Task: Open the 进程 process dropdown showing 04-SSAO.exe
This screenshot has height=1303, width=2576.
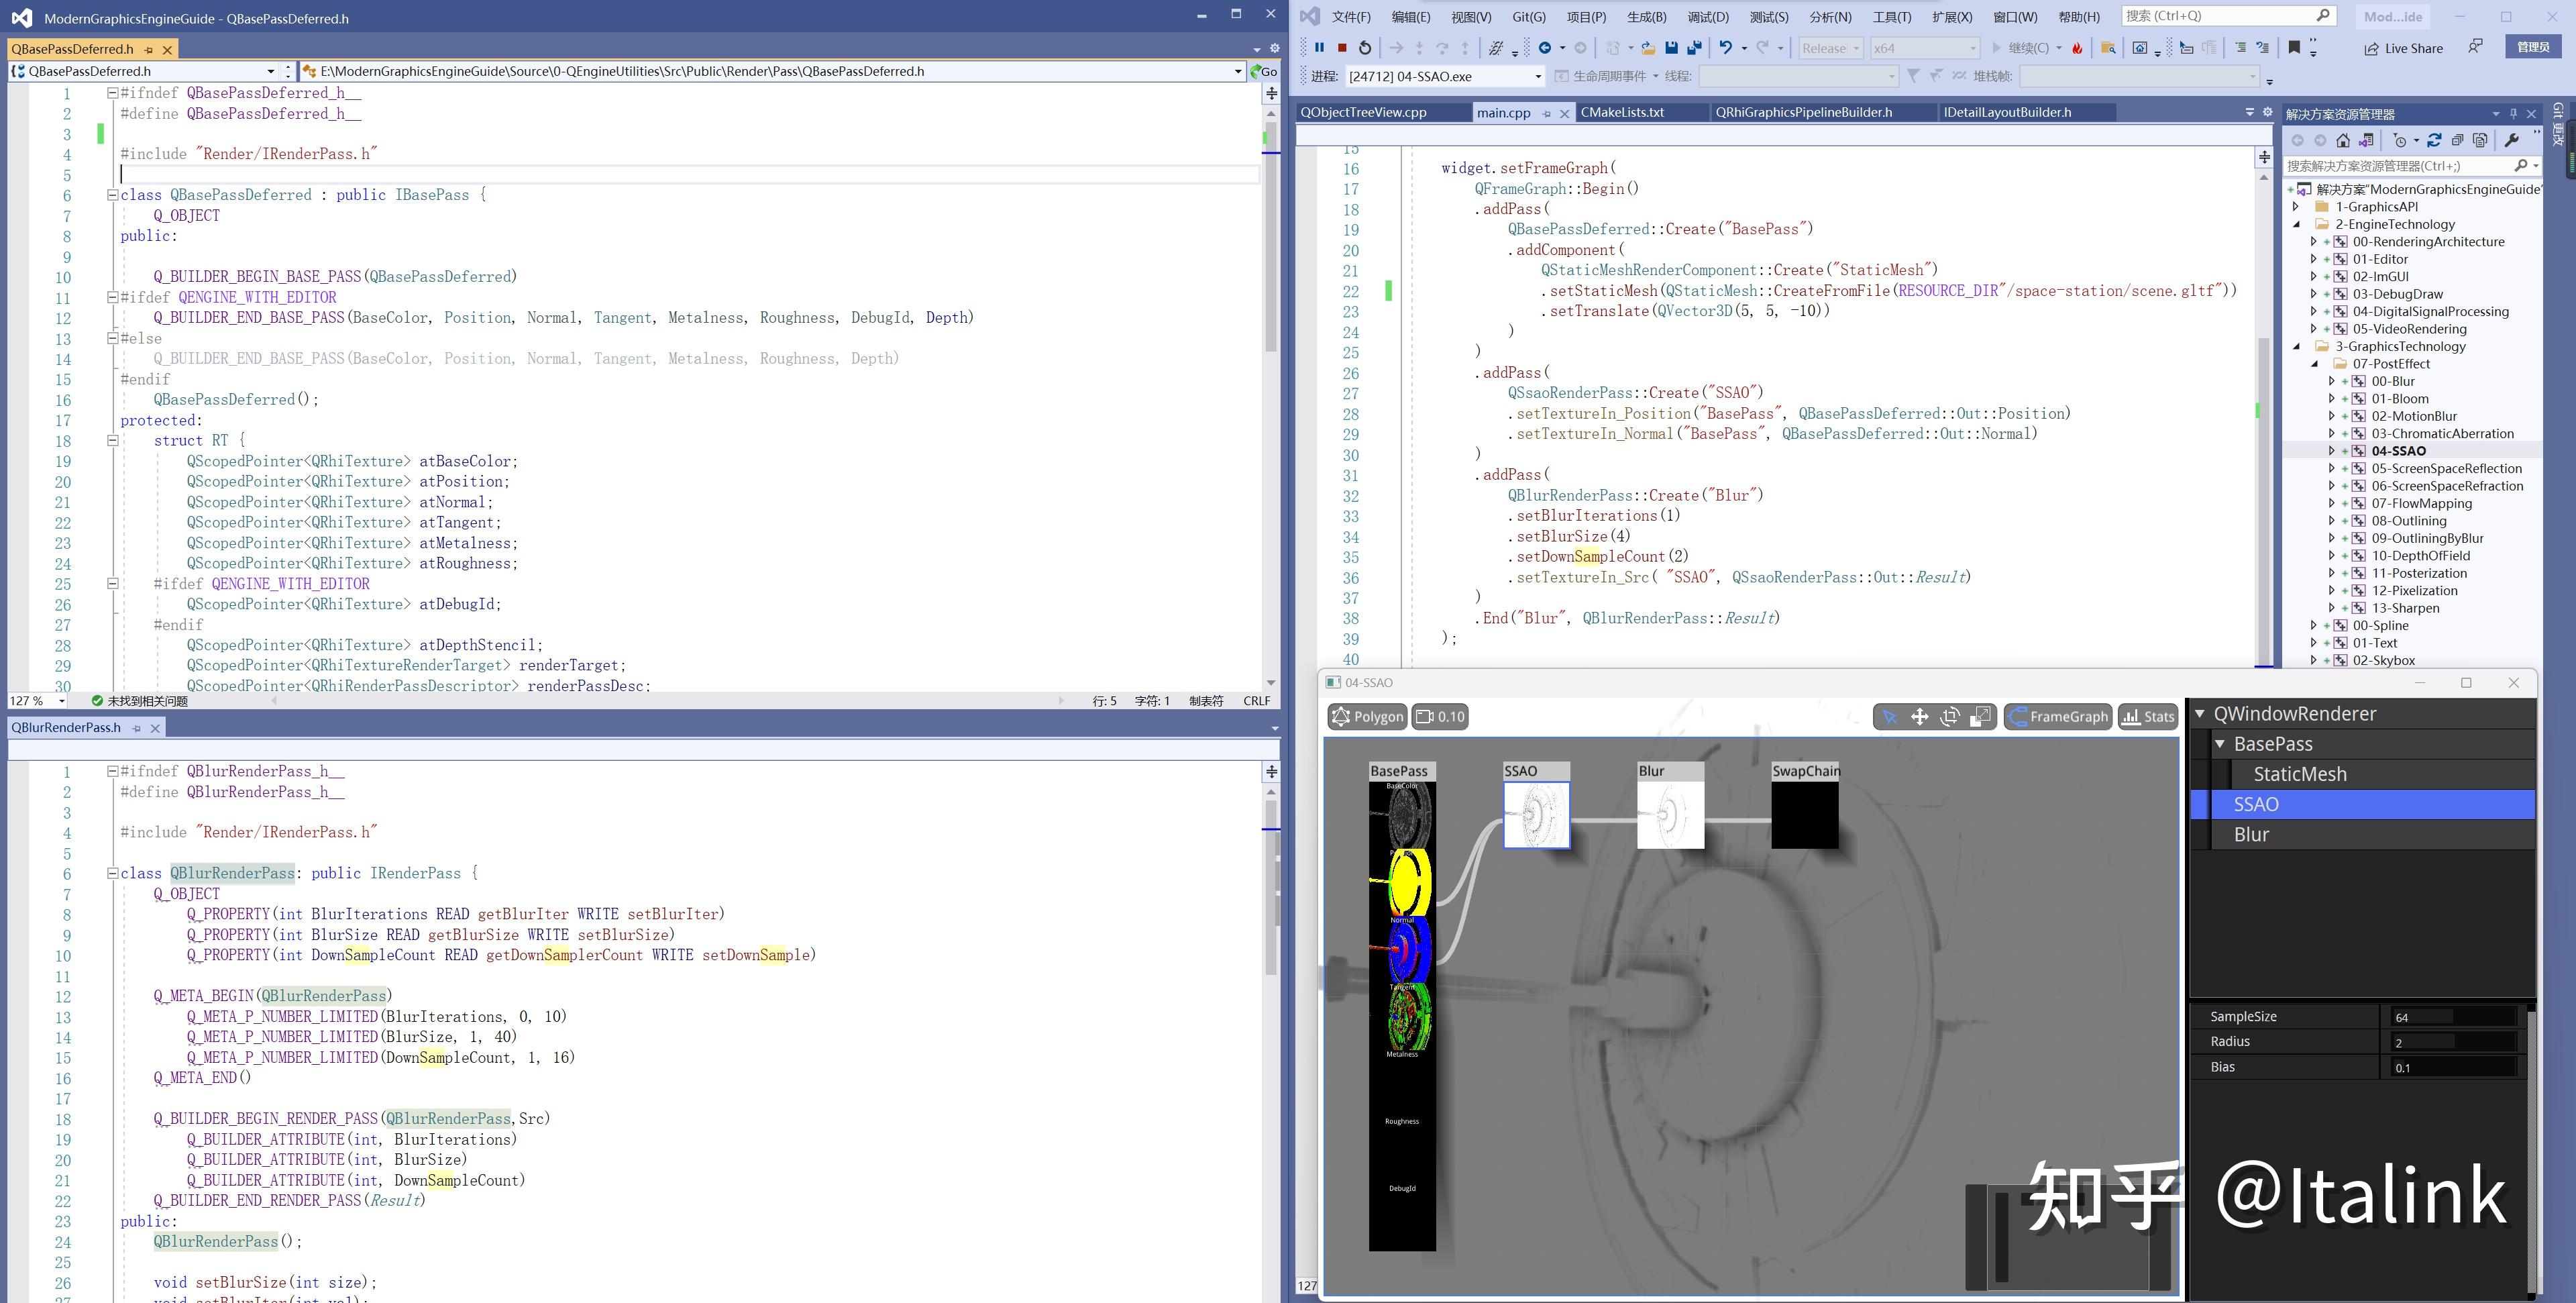Action: tap(1538, 76)
